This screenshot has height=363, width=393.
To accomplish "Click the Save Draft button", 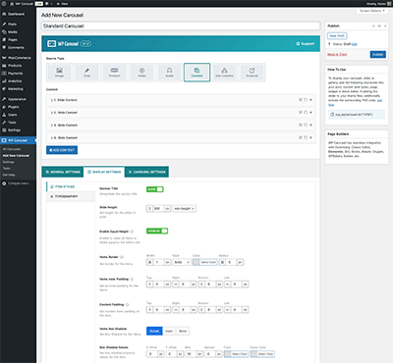I will tap(337, 35).
